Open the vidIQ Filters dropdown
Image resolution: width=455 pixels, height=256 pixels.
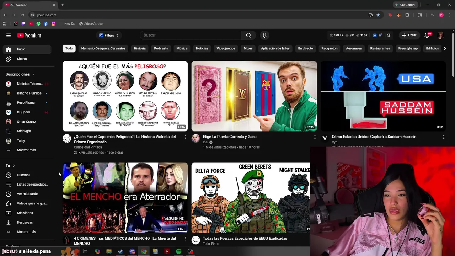tap(108, 35)
